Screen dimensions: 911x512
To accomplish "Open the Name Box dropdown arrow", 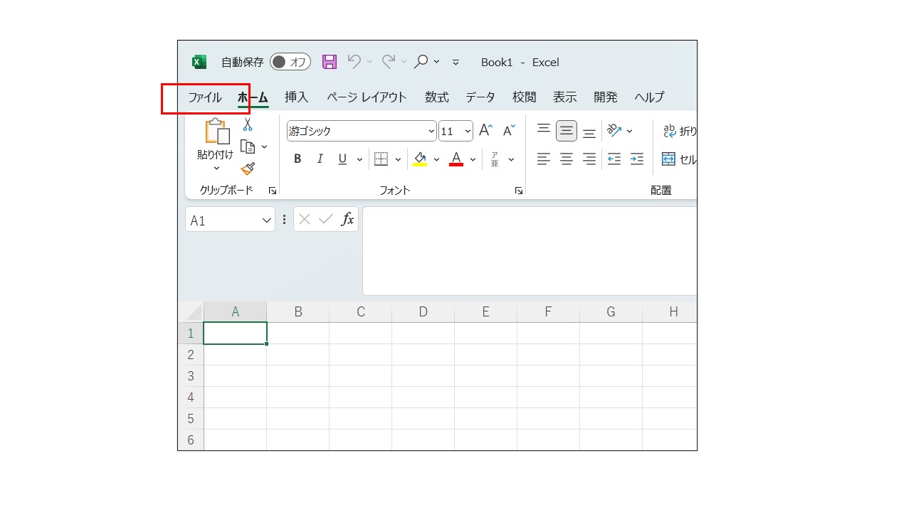I will (x=268, y=220).
